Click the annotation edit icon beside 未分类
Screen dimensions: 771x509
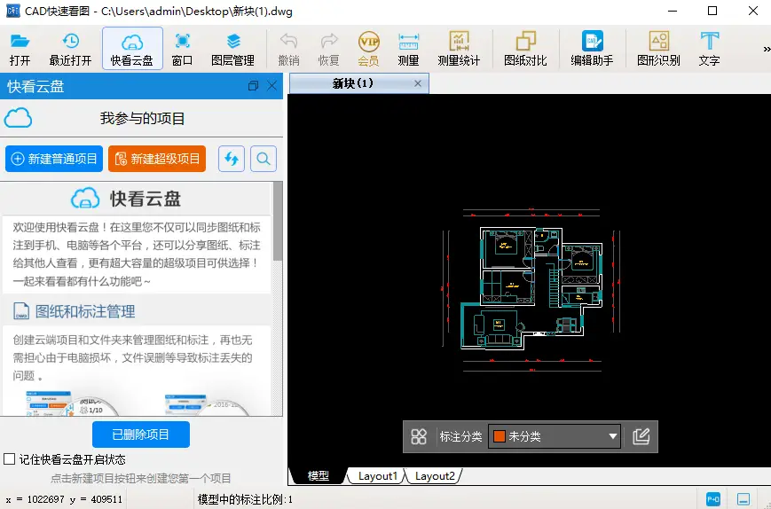point(641,436)
